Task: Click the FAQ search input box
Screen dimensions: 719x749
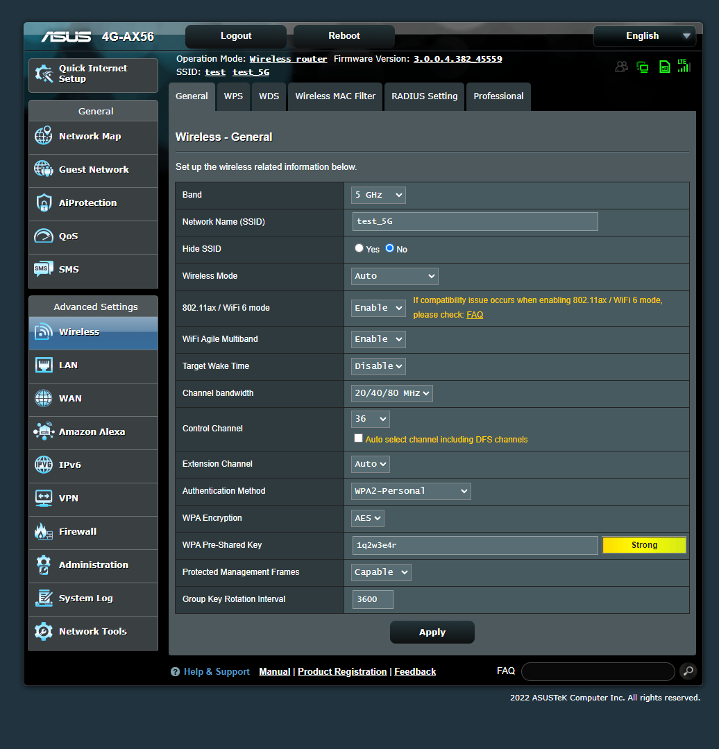Action: pyautogui.click(x=598, y=671)
